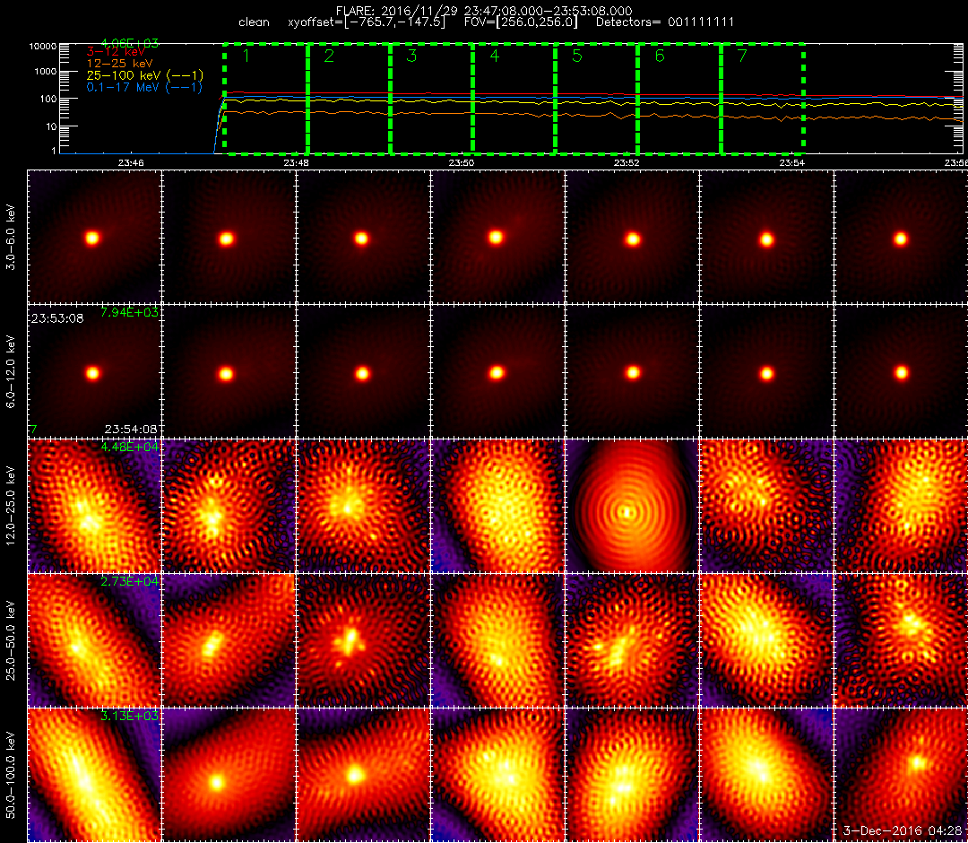Click the '3.0-6.0 keV' row label
This screenshot has width=968, height=843.
[x=11, y=239]
